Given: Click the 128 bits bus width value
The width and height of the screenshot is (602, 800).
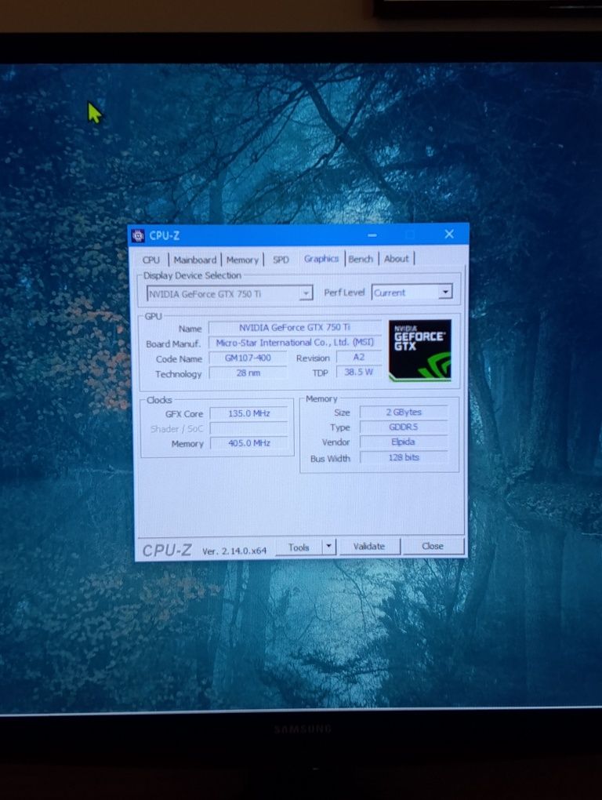Looking at the screenshot, I should [404, 457].
